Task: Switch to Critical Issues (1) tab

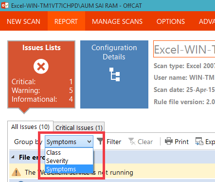Action: click(79, 127)
